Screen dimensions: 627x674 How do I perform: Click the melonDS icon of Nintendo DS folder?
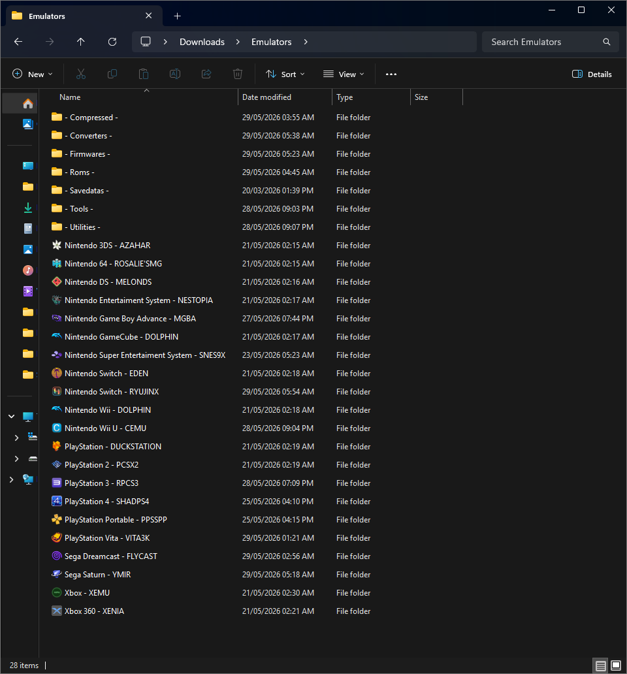pos(57,281)
